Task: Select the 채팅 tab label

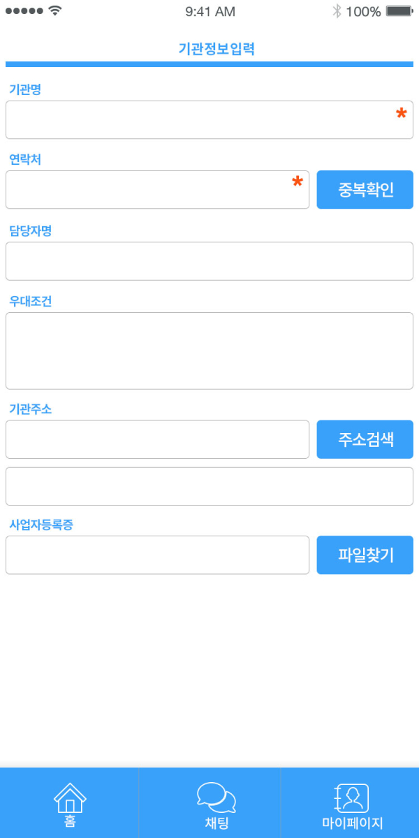Action: [216, 823]
